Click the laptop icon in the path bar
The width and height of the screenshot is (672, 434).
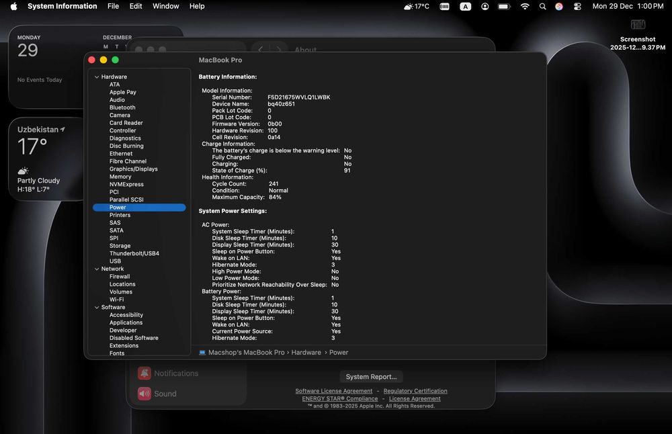202,352
